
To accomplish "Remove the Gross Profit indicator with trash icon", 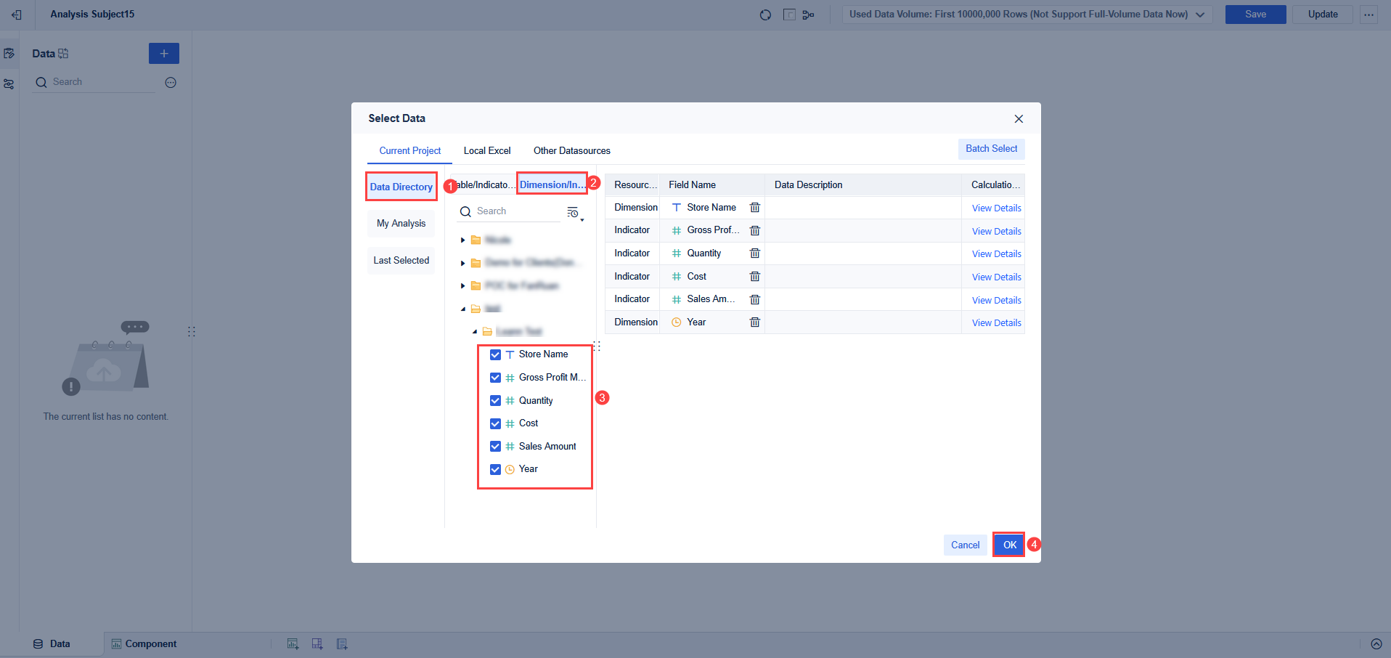I will (x=755, y=230).
